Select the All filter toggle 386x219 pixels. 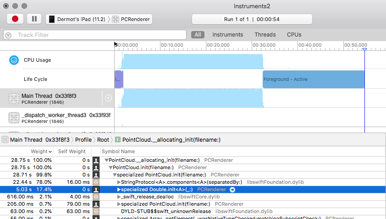198,35
